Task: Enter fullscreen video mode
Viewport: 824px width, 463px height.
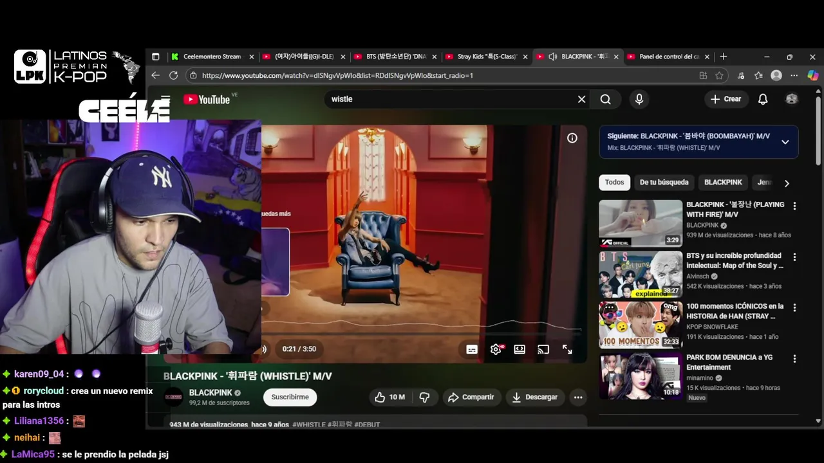Action: [x=567, y=349]
